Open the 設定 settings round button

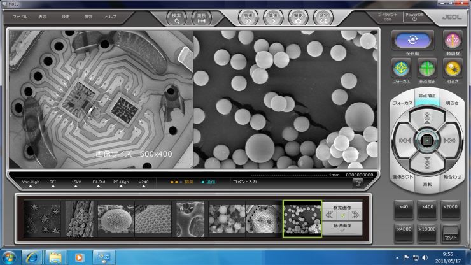point(323,18)
